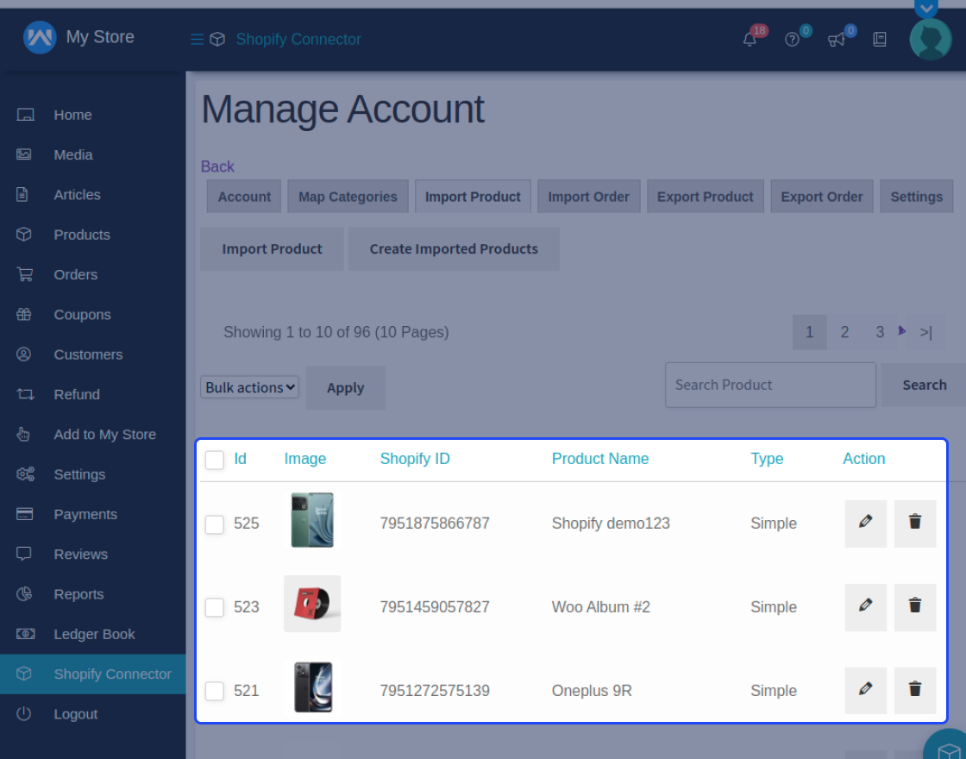
Task: Go to page 3 of results
Action: coord(879,331)
